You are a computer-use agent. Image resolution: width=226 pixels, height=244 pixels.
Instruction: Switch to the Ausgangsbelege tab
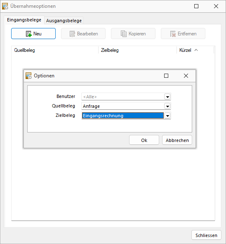[x=64, y=21]
